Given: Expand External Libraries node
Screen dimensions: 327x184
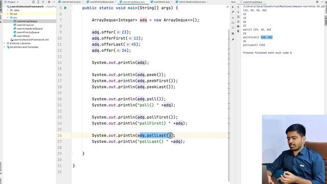Looking at the screenshot, I should [5, 43].
